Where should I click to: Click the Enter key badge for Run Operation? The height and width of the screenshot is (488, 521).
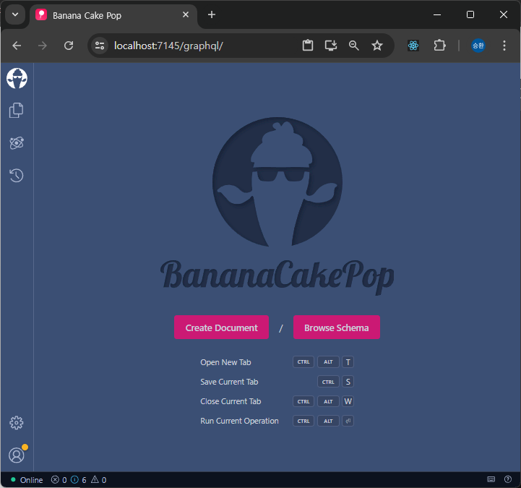[348, 421]
